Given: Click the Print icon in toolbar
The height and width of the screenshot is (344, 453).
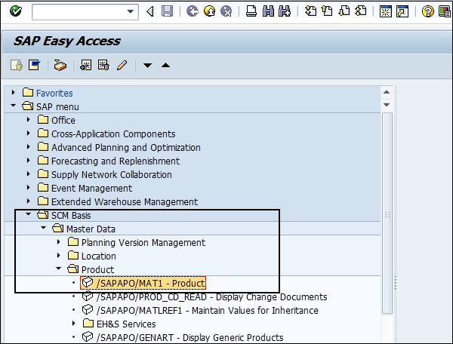Looking at the screenshot, I should (251, 11).
